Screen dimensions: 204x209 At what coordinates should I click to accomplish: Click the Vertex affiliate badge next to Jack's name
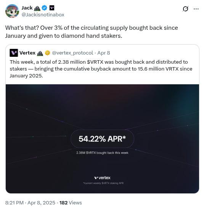[52, 8]
